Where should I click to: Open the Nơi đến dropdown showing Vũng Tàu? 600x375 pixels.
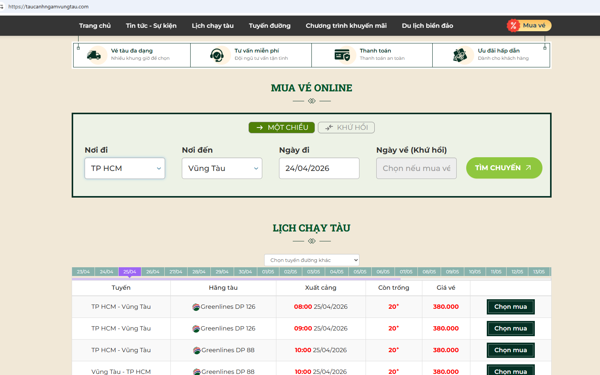pyautogui.click(x=222, y=168)
